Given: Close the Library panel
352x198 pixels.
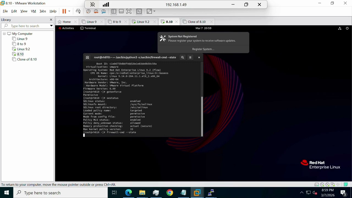Looking at the screenshot, I should 51,20.
